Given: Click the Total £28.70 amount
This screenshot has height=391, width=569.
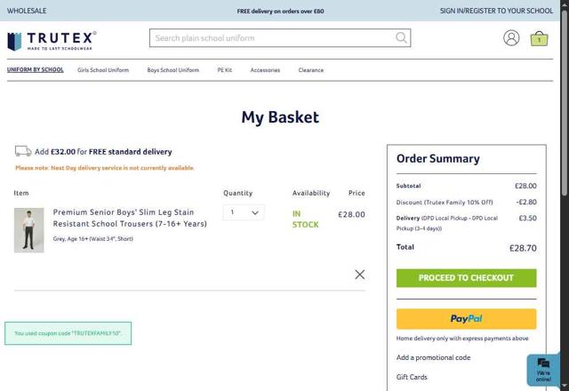Looking at the screenshot, I should tap(523, 248).
